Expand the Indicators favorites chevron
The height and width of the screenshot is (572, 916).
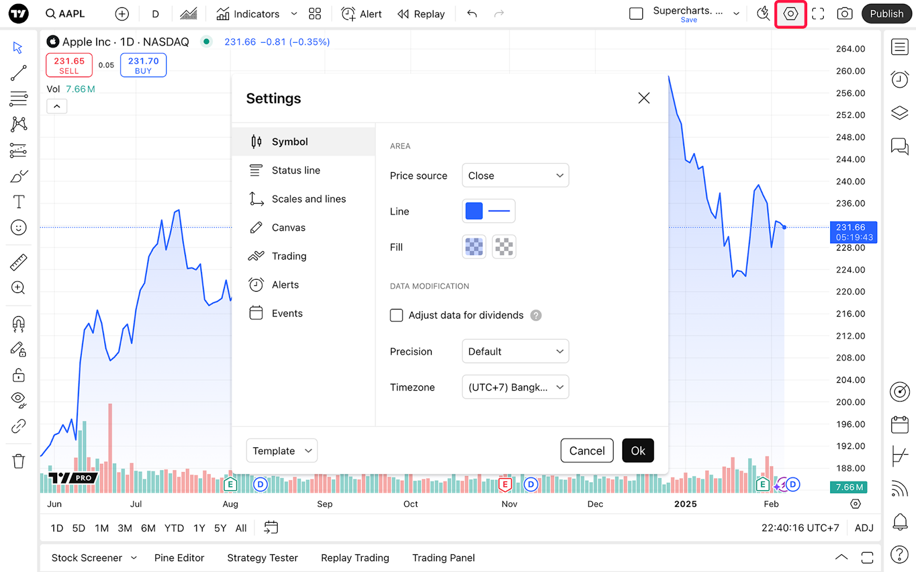pos(294,14)
